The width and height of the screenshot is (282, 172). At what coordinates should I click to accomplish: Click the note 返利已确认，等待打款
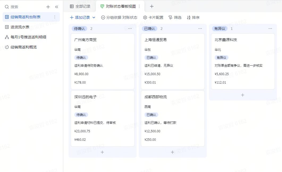pos(161,123)
